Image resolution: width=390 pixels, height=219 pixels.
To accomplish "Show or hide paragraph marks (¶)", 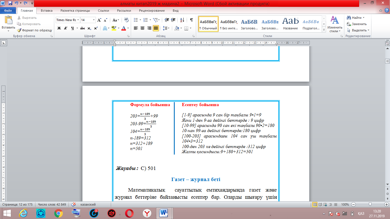I will pyautogui.click(x=191, y=20).
